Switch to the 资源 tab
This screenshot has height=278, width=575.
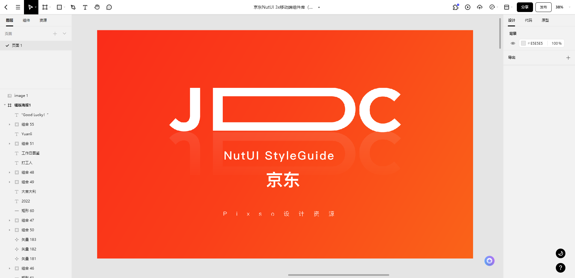point(43,20)
